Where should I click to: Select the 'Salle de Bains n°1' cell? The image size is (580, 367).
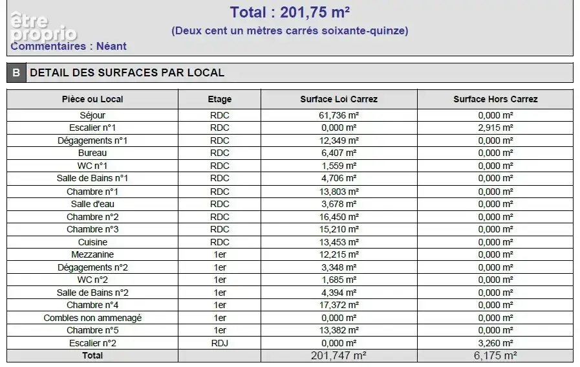pyautogui.click(x=92, y=179)
